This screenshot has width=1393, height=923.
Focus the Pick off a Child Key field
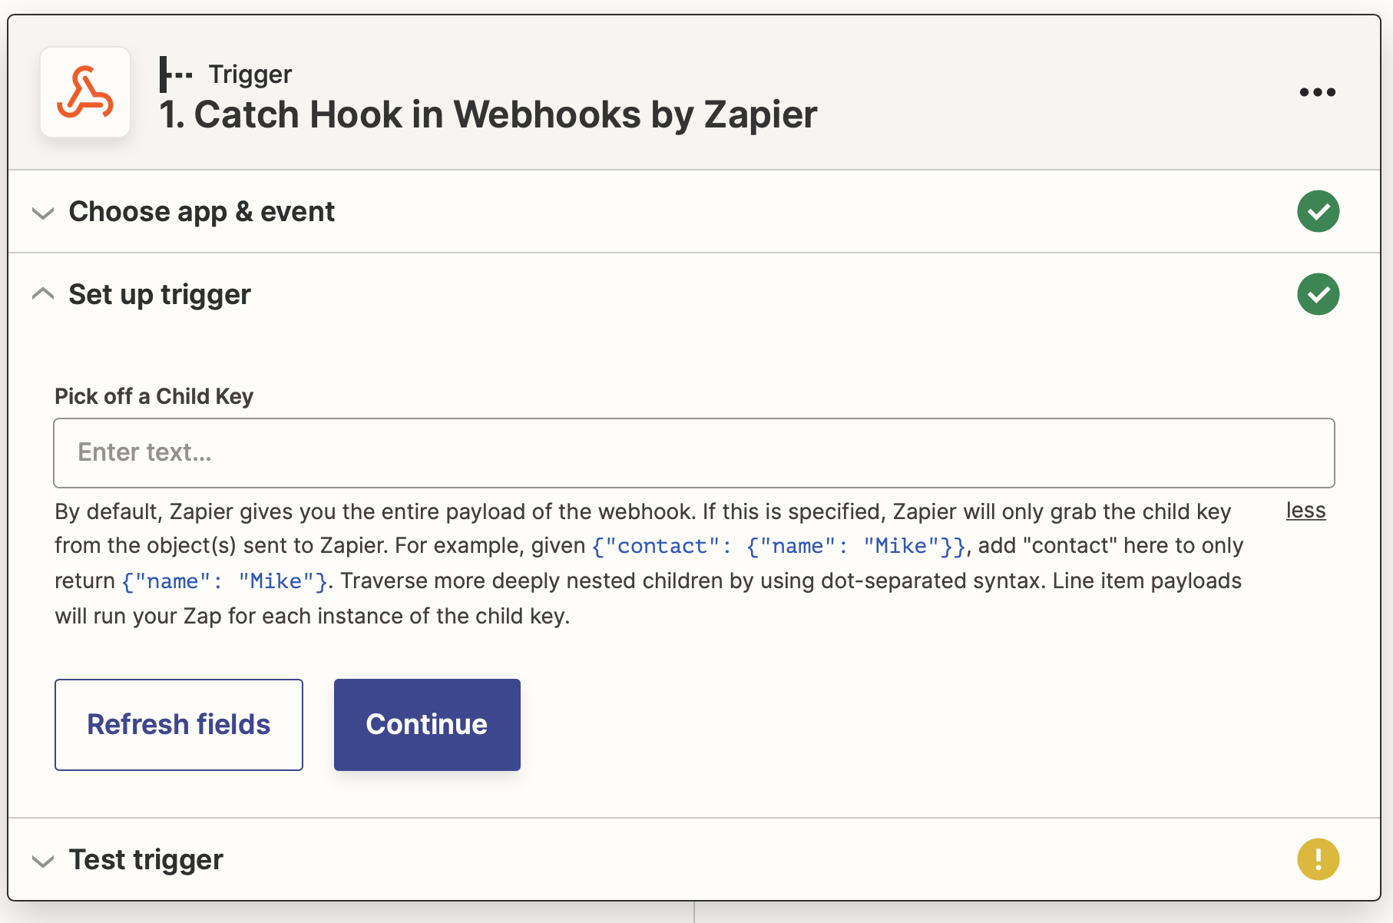(694, 453)
